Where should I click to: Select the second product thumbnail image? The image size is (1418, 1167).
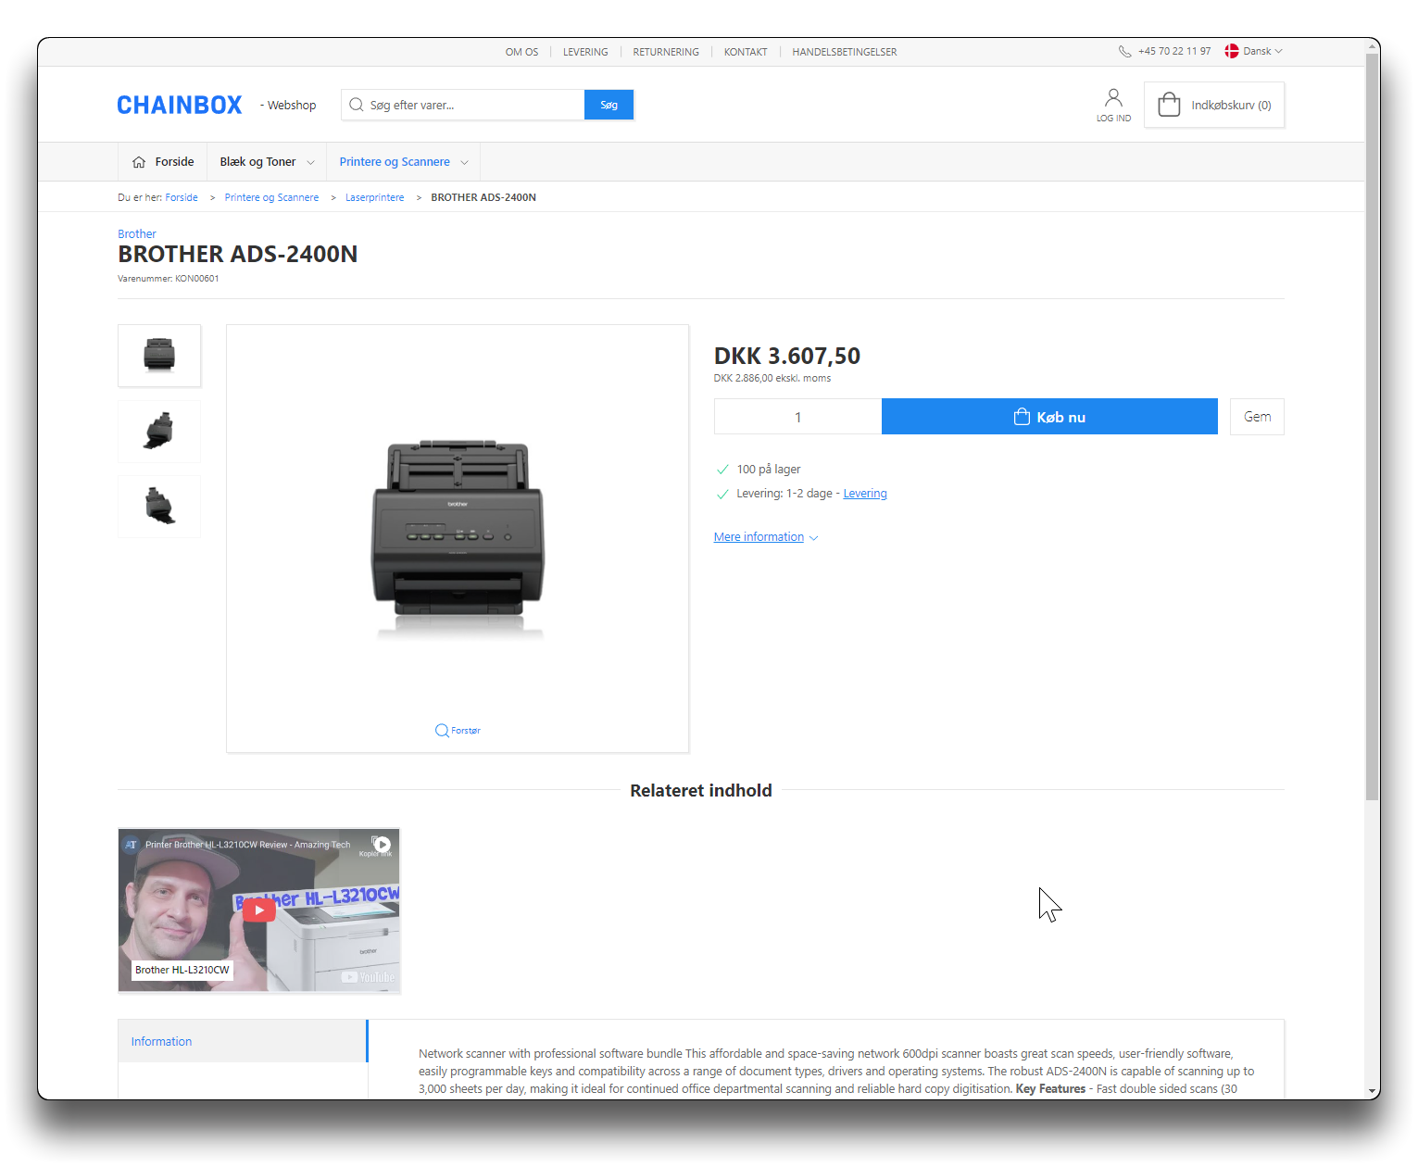click(159, 432)
